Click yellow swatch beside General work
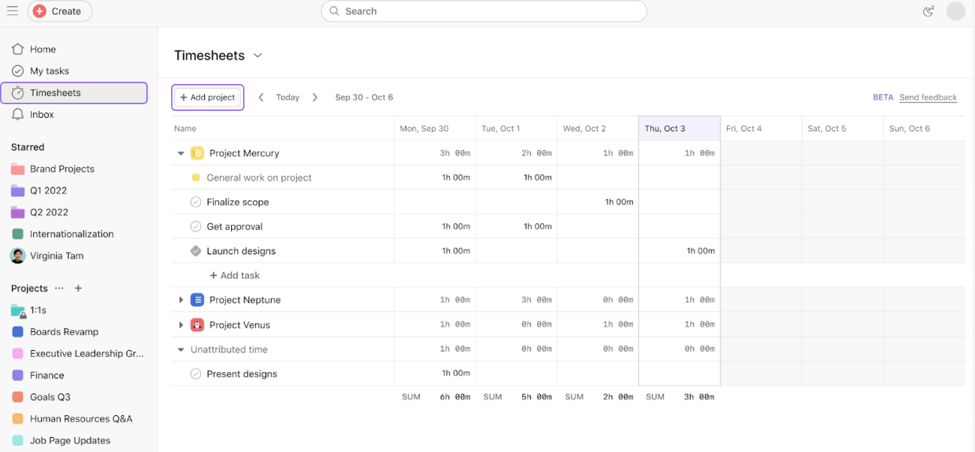 (x=196, y=178)
